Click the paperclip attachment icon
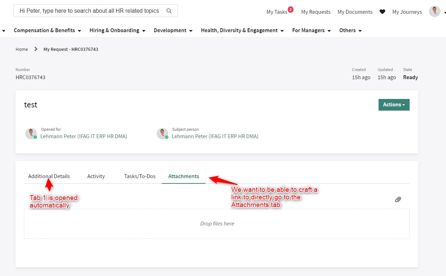The width and height of the screenshot is (446, 276). (398, 199)
